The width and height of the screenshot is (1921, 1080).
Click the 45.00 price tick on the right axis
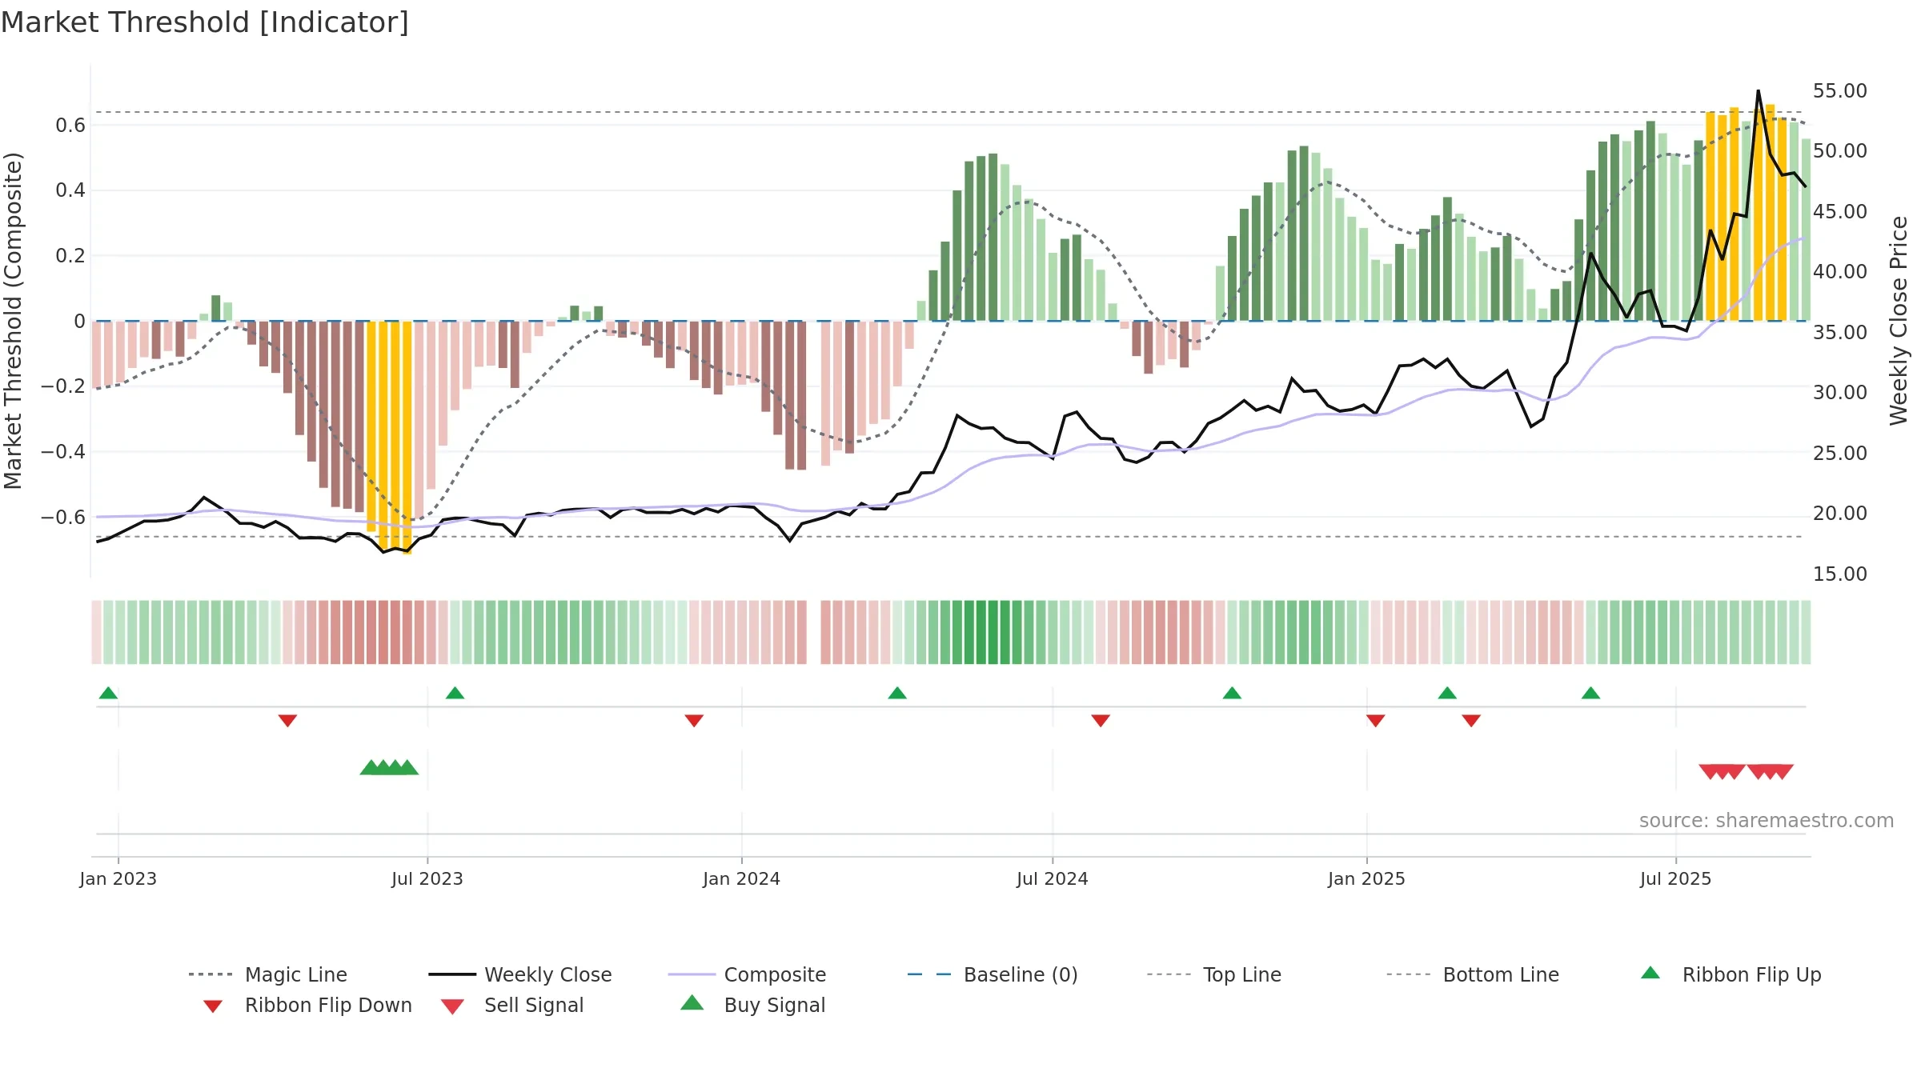point(1840,211)
